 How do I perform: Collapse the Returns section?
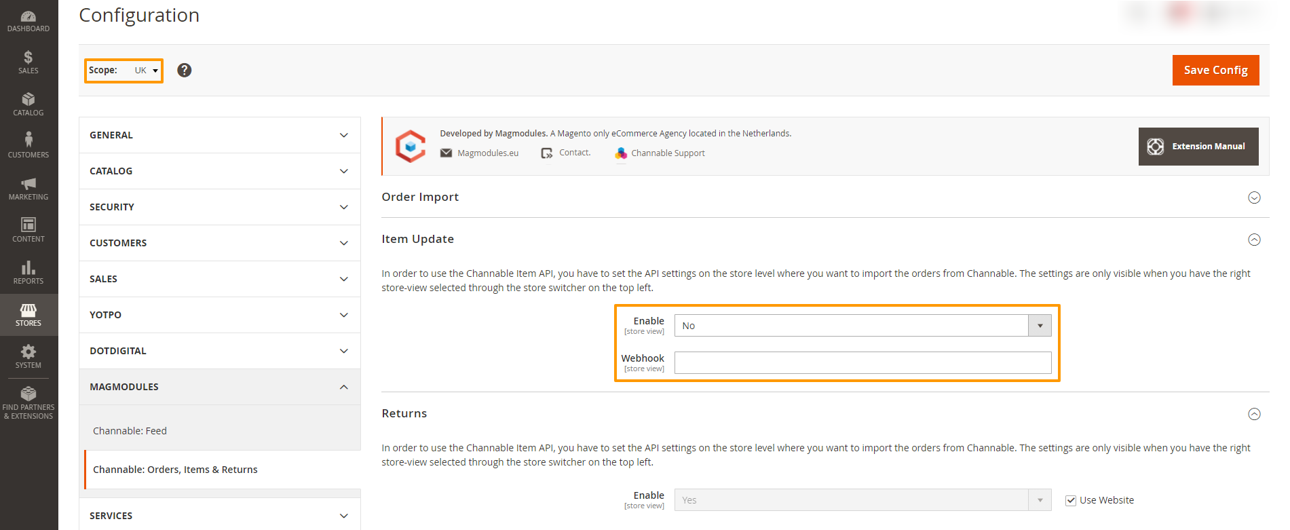(1254, 414)
